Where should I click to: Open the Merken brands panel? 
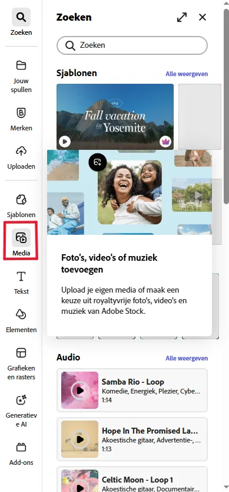coord(21,119)
